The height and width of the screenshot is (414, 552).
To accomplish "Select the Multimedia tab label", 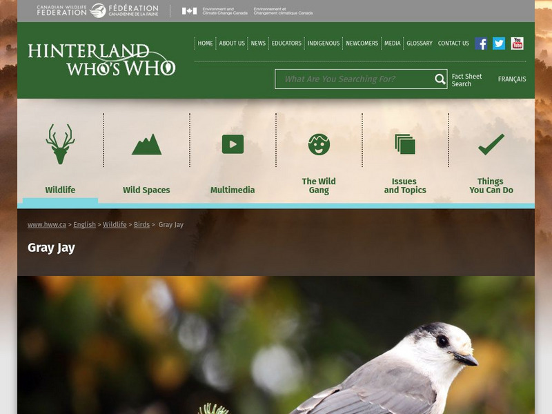I will tap(233, 190).
